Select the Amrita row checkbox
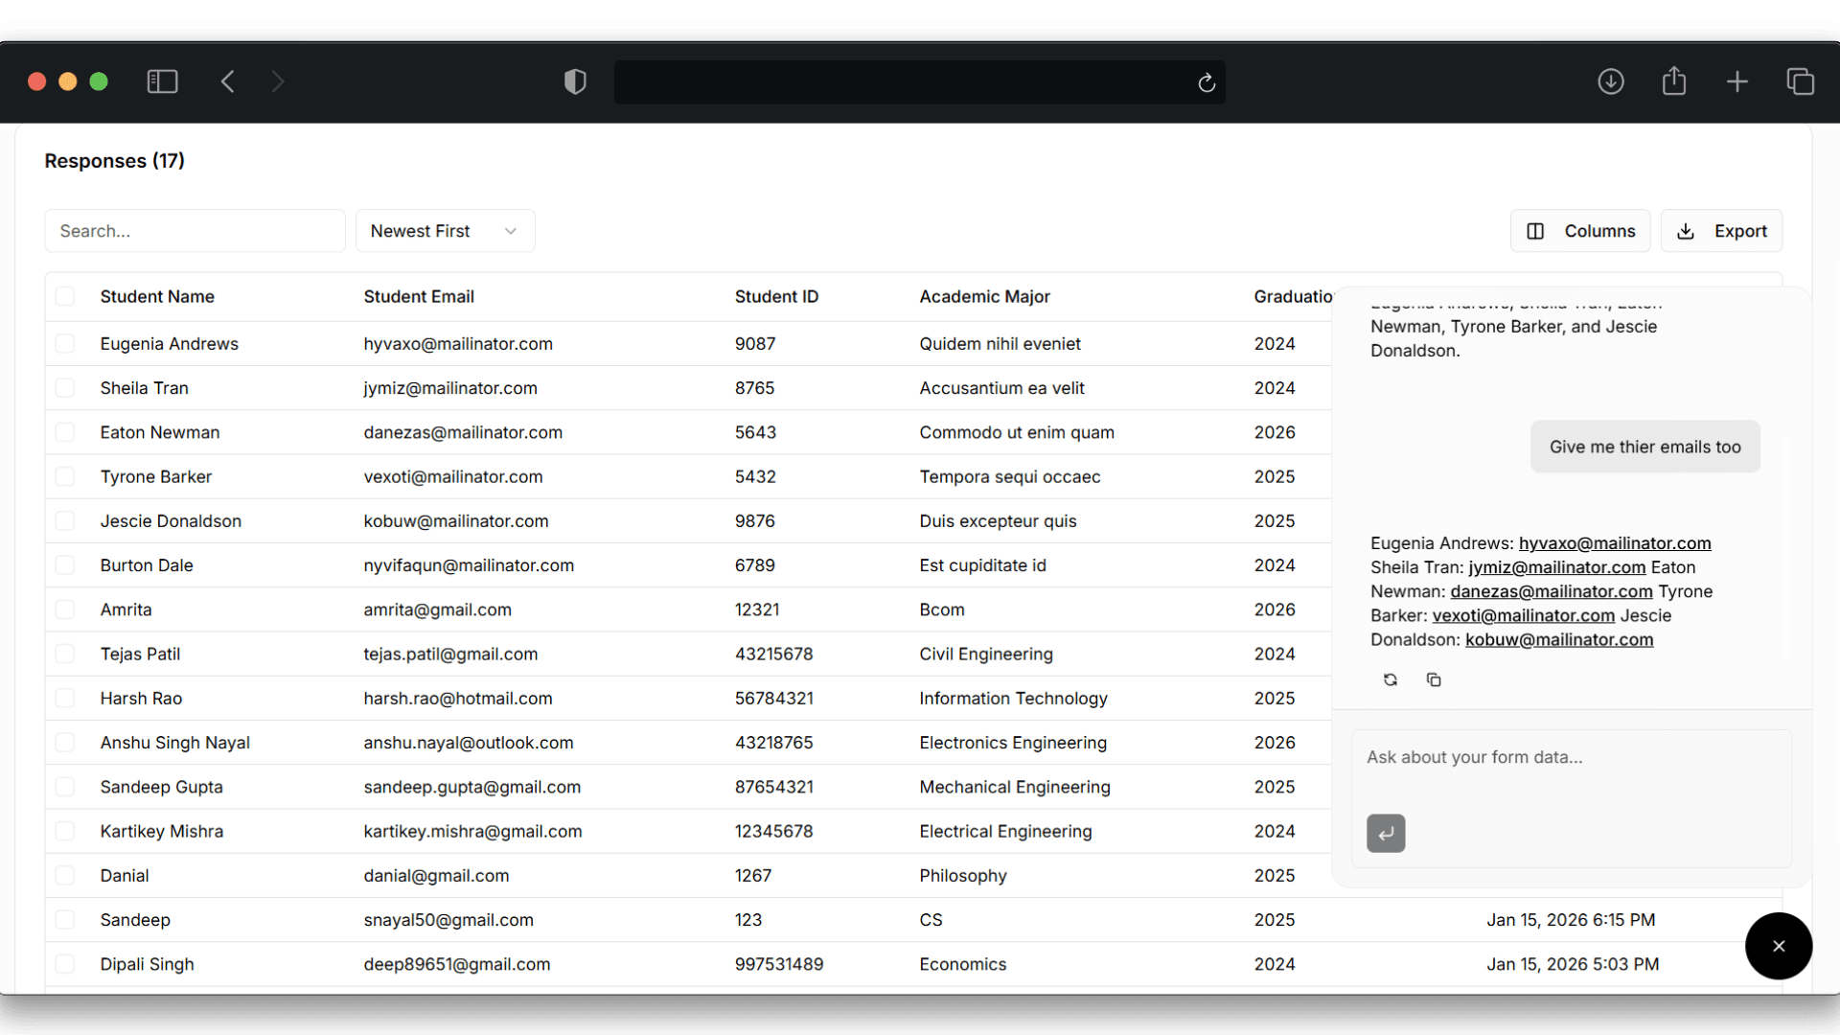 coord(65,609)
